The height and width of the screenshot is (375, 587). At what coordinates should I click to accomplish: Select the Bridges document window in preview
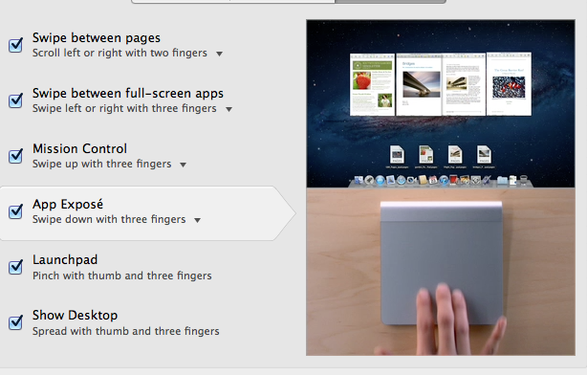coord(419,84)
